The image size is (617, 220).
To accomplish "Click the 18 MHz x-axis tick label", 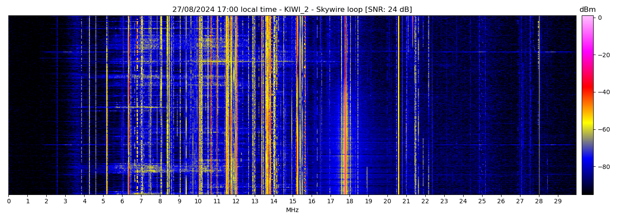I will [349, 202].
